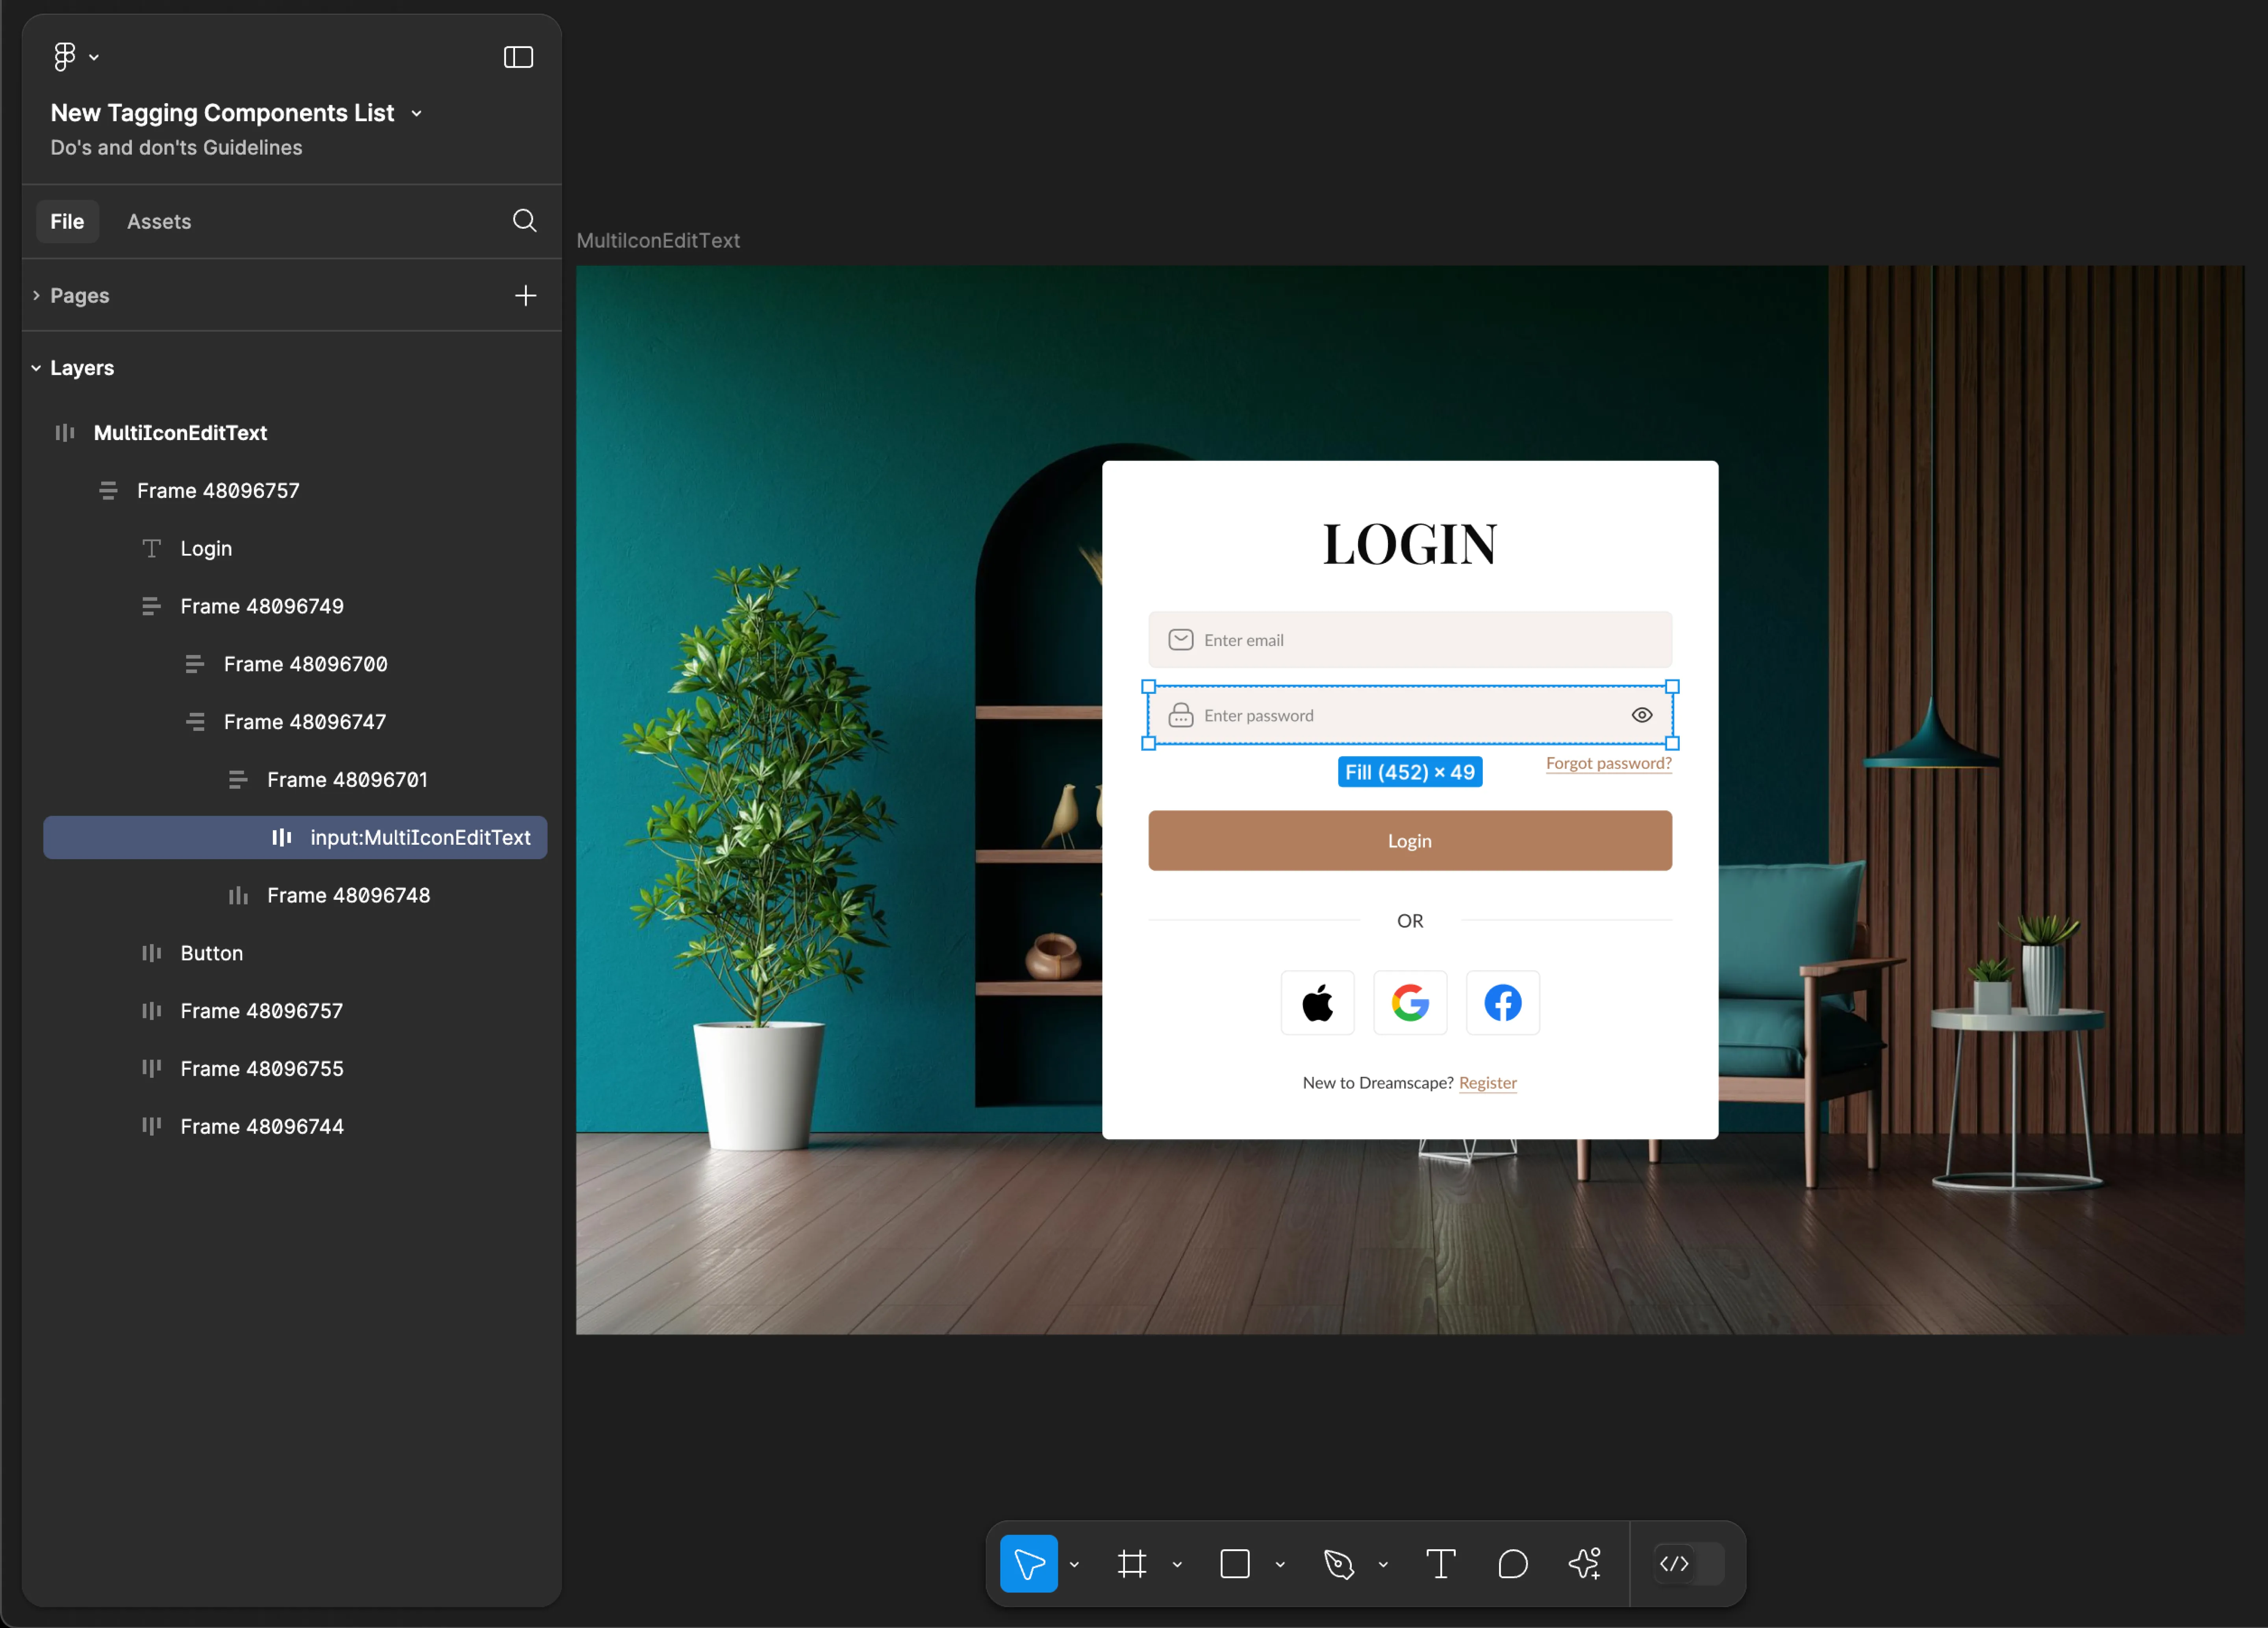Click the envelope icon in email field
Screen dimensions: 2268x1628
(x=1181, y=640)
